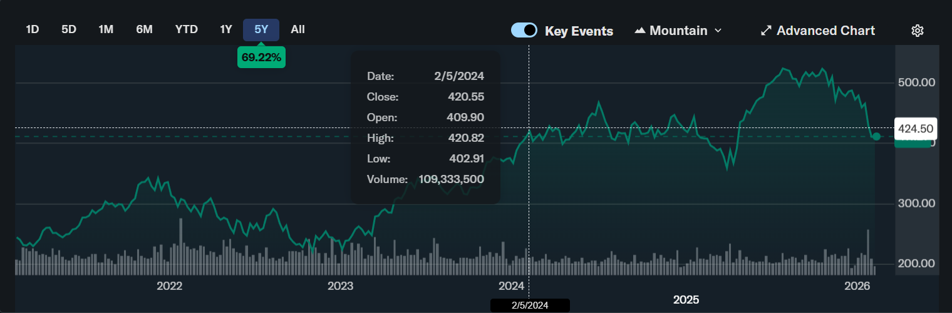Image resolution: width=952 pixels, height=313 pixels.
Task: Select the 1D time range tab
Action: click(33, 29)
